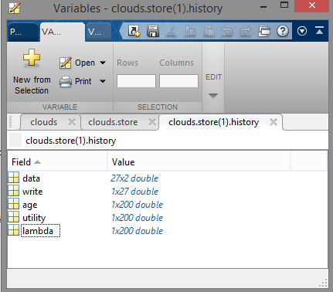333x292 pixels.
Task: Click the Switch Windows icon in toolbar
Action: (264, 31)
